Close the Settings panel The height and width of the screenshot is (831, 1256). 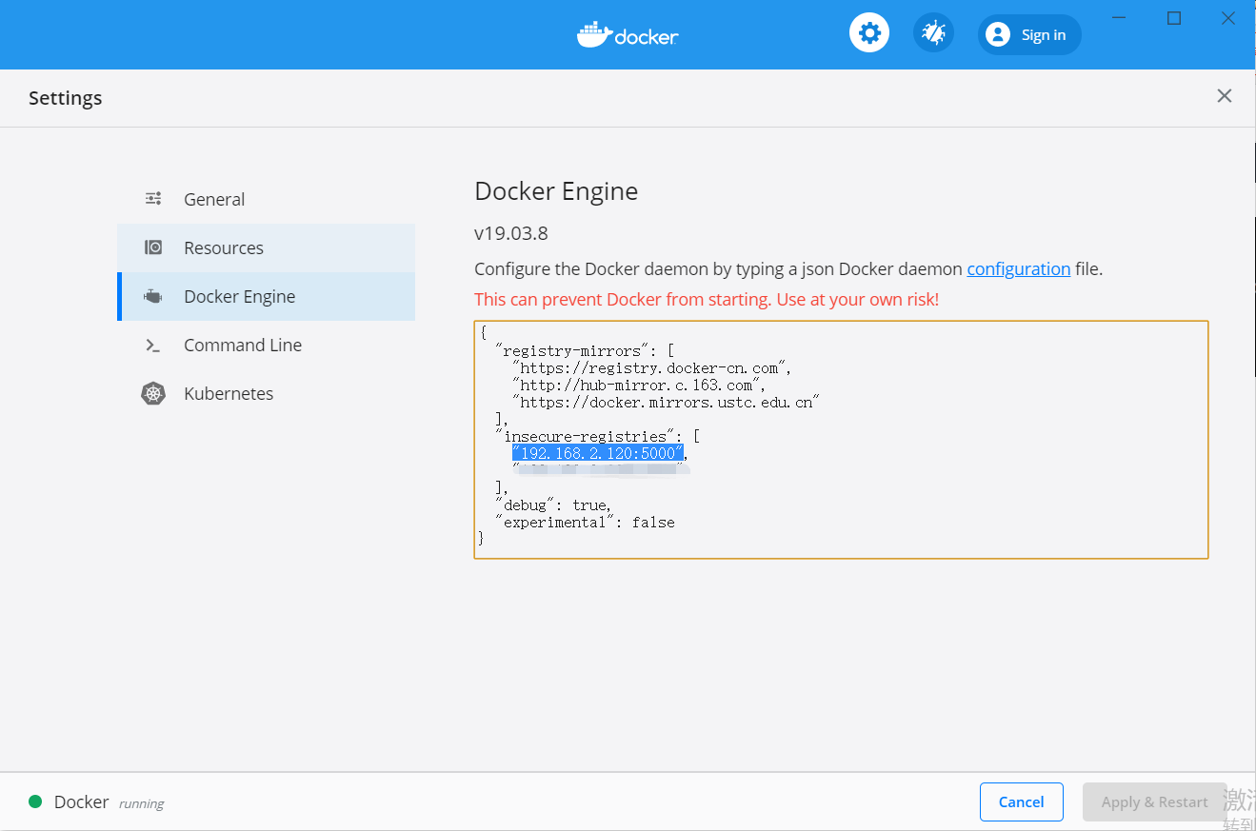click(1224, 95)
